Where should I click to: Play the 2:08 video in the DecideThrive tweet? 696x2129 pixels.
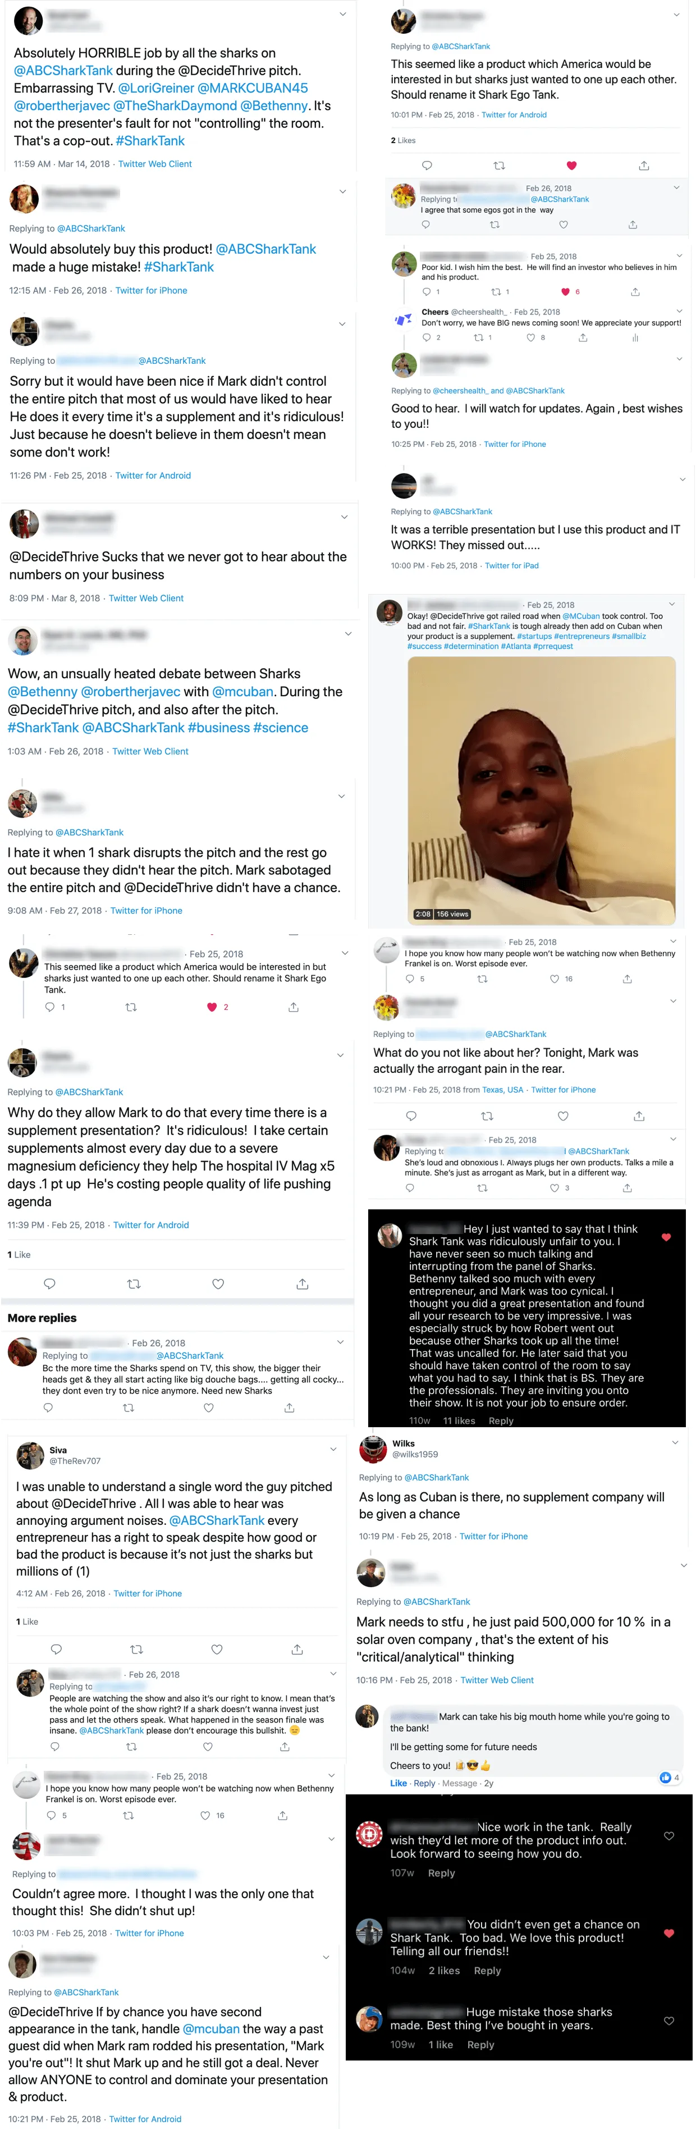click(x=542, y=789)
